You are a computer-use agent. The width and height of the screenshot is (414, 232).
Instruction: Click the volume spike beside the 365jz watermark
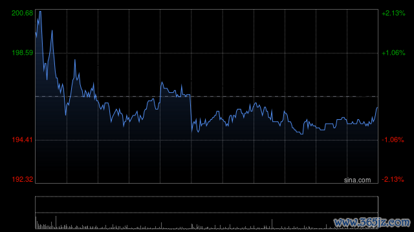326,226
